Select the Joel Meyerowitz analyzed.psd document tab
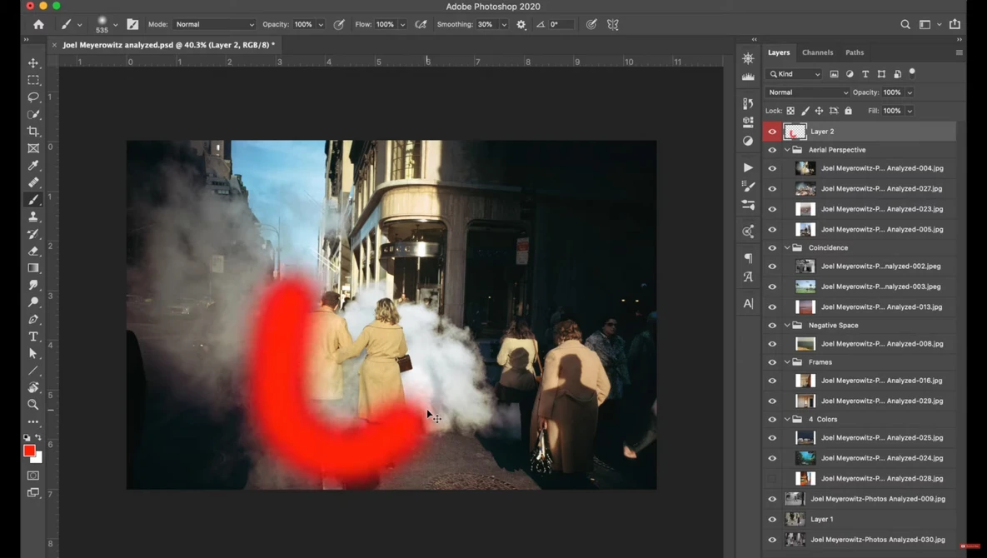Screen dimensions: 987x558 (169, 45)
